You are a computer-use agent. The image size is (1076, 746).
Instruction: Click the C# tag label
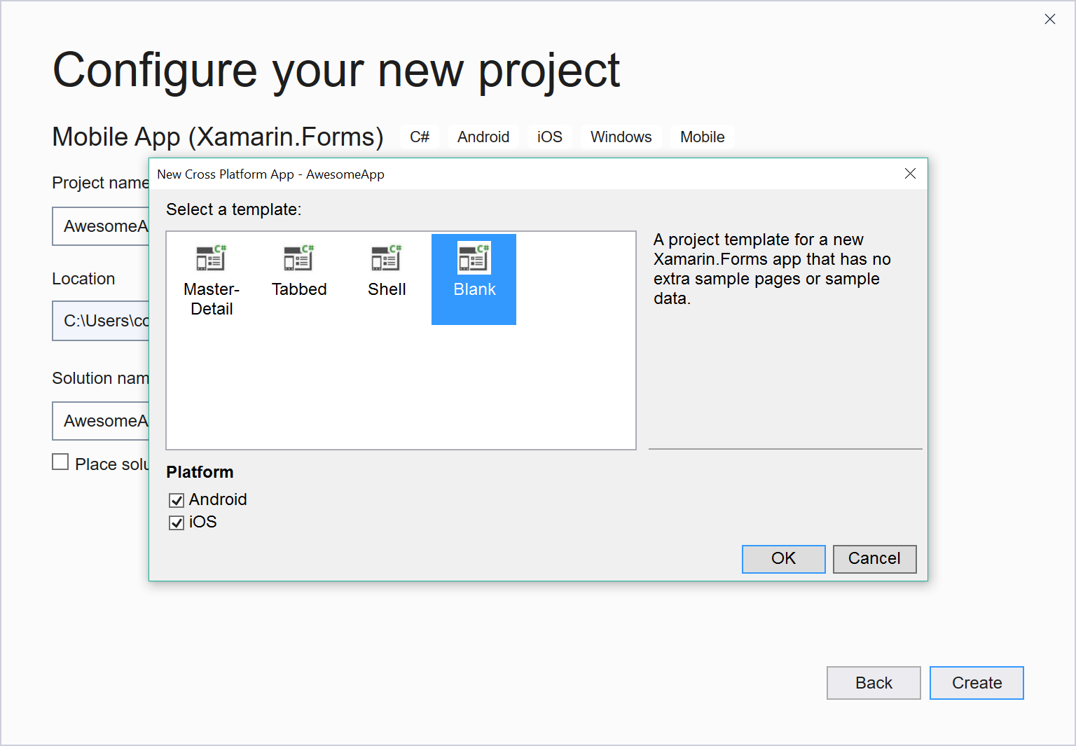pos(420,137)
